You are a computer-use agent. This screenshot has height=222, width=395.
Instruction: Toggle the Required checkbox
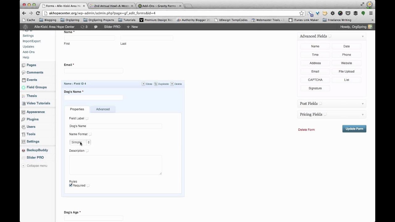(71, 185)
